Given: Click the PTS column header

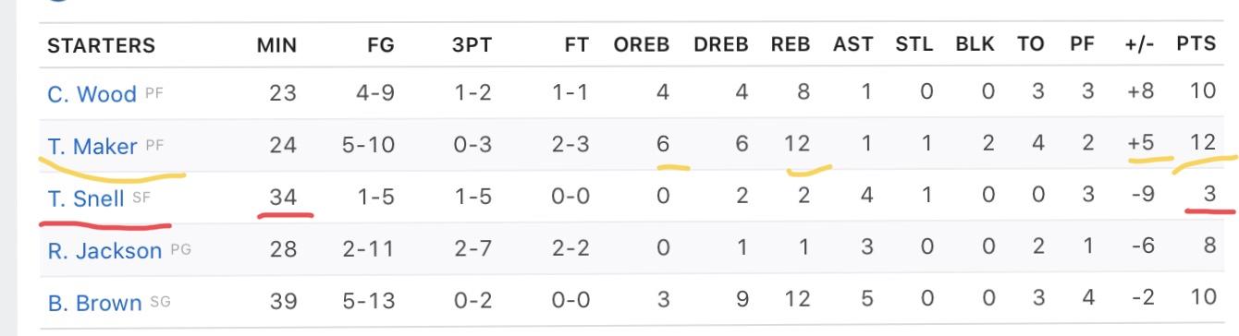Looking at the screenshot, I should coord(1195,46).
